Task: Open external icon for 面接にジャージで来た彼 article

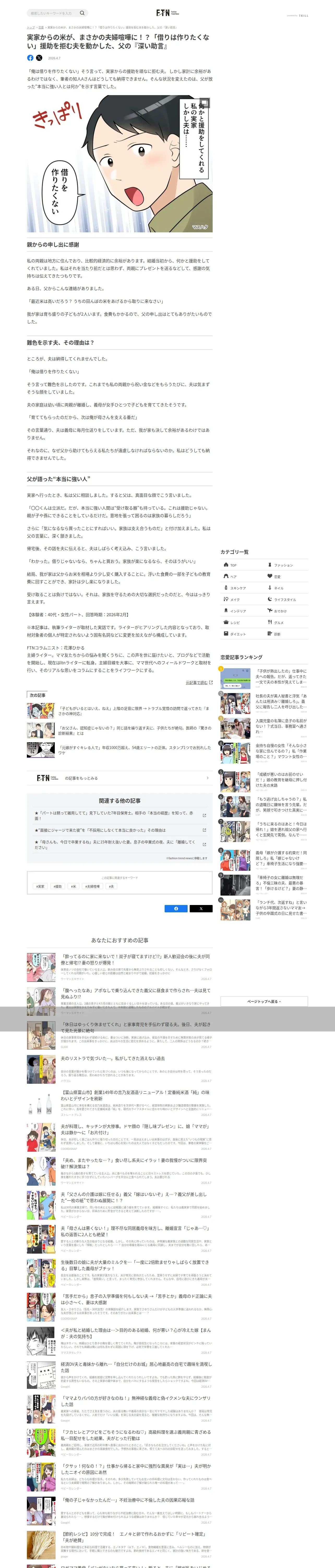Action: click(x=204, y=830)
